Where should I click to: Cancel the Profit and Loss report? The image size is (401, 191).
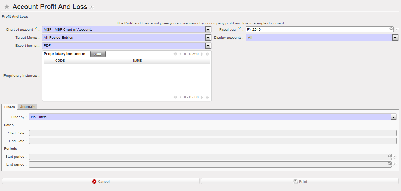click(101, 181)
